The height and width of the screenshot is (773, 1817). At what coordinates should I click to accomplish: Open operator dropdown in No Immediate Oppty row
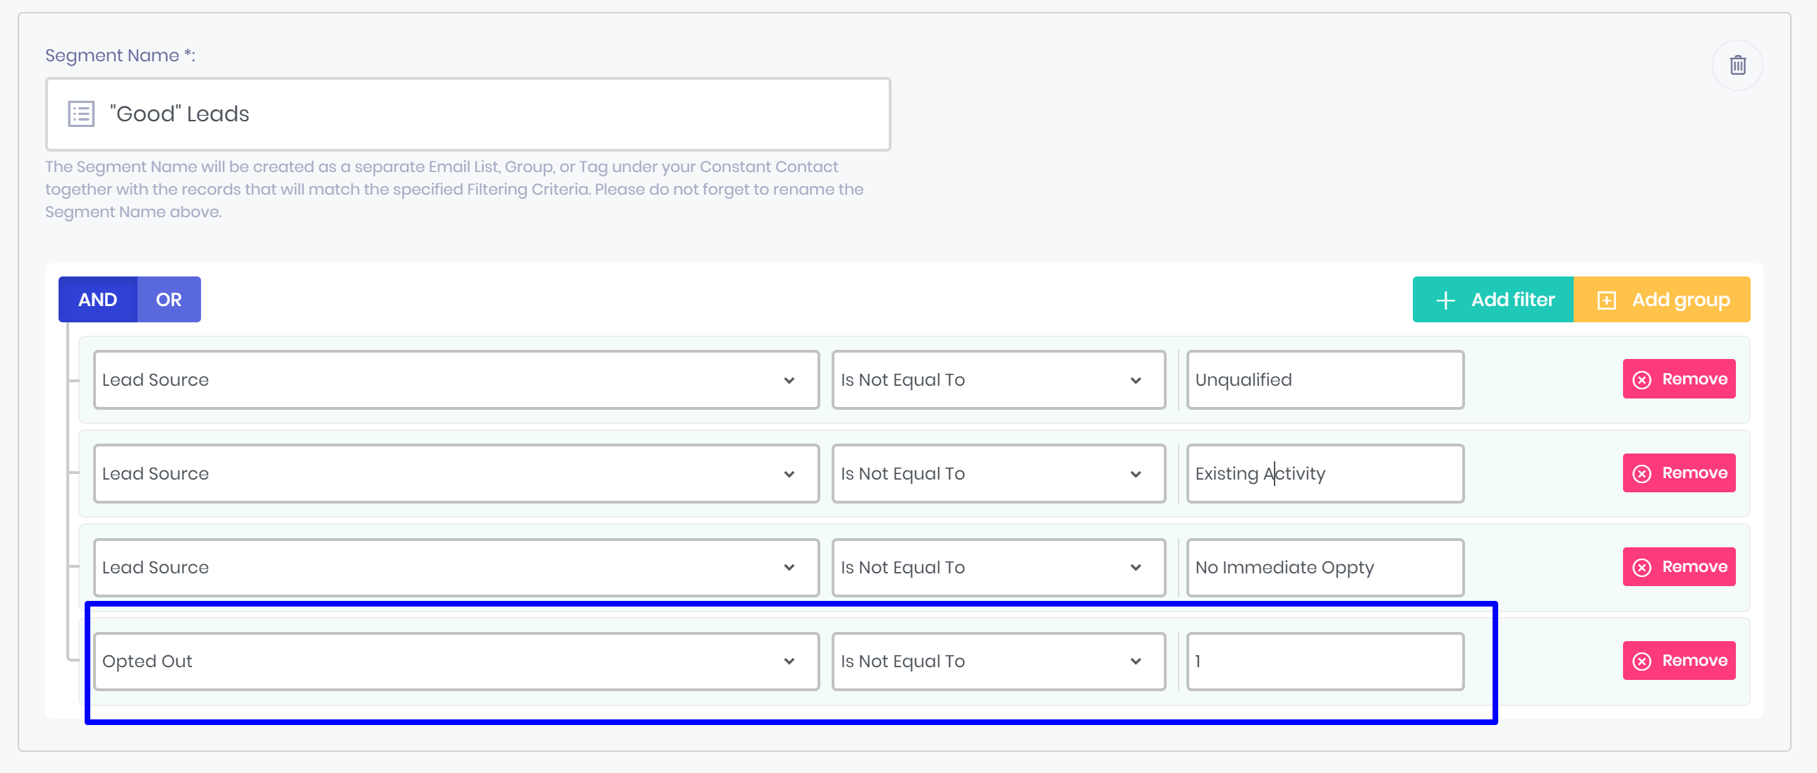point(999,567)
